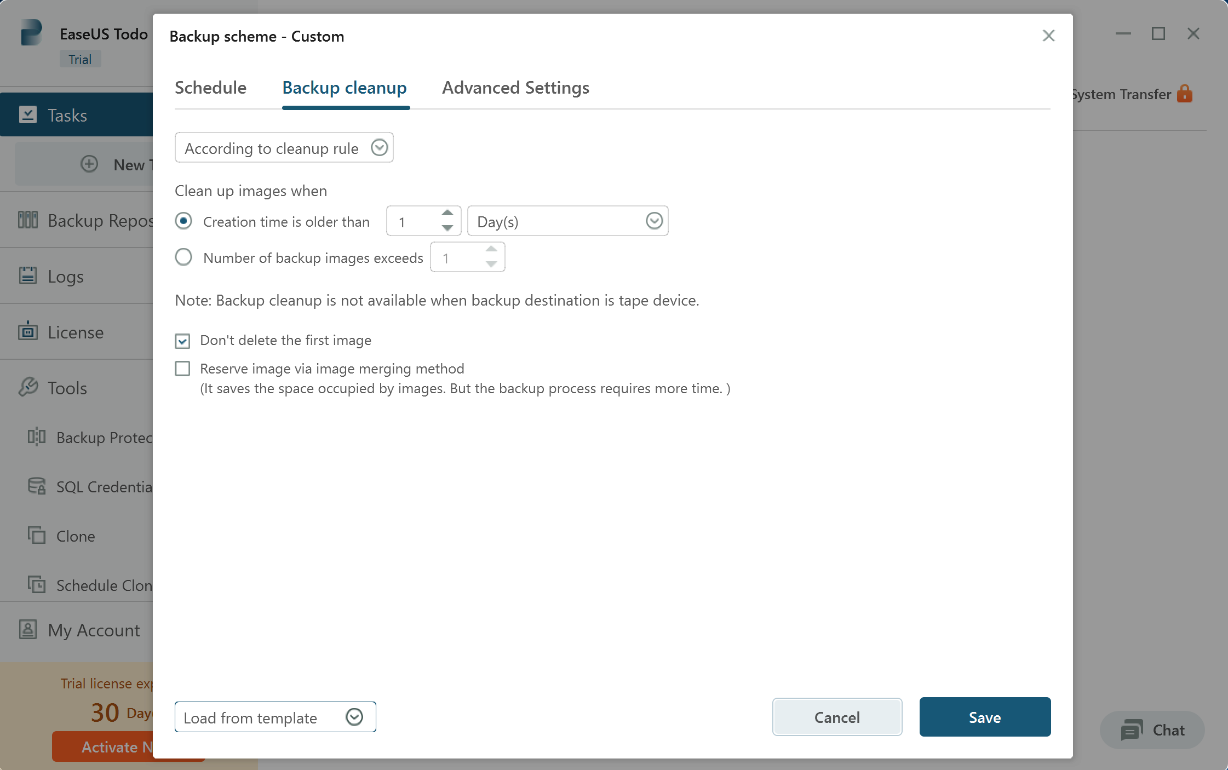The height and width of the screenshot is (770, 1228).
Task: Open the According to cleanup rule dropdown
Action: pyautogui.click(x=284, y=148)
